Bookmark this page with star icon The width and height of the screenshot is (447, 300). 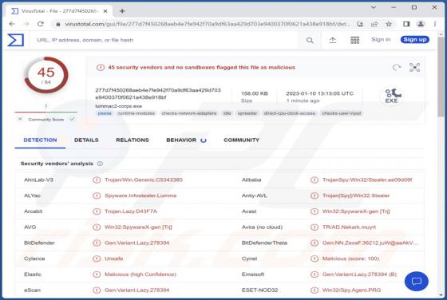tap(389, 24)
